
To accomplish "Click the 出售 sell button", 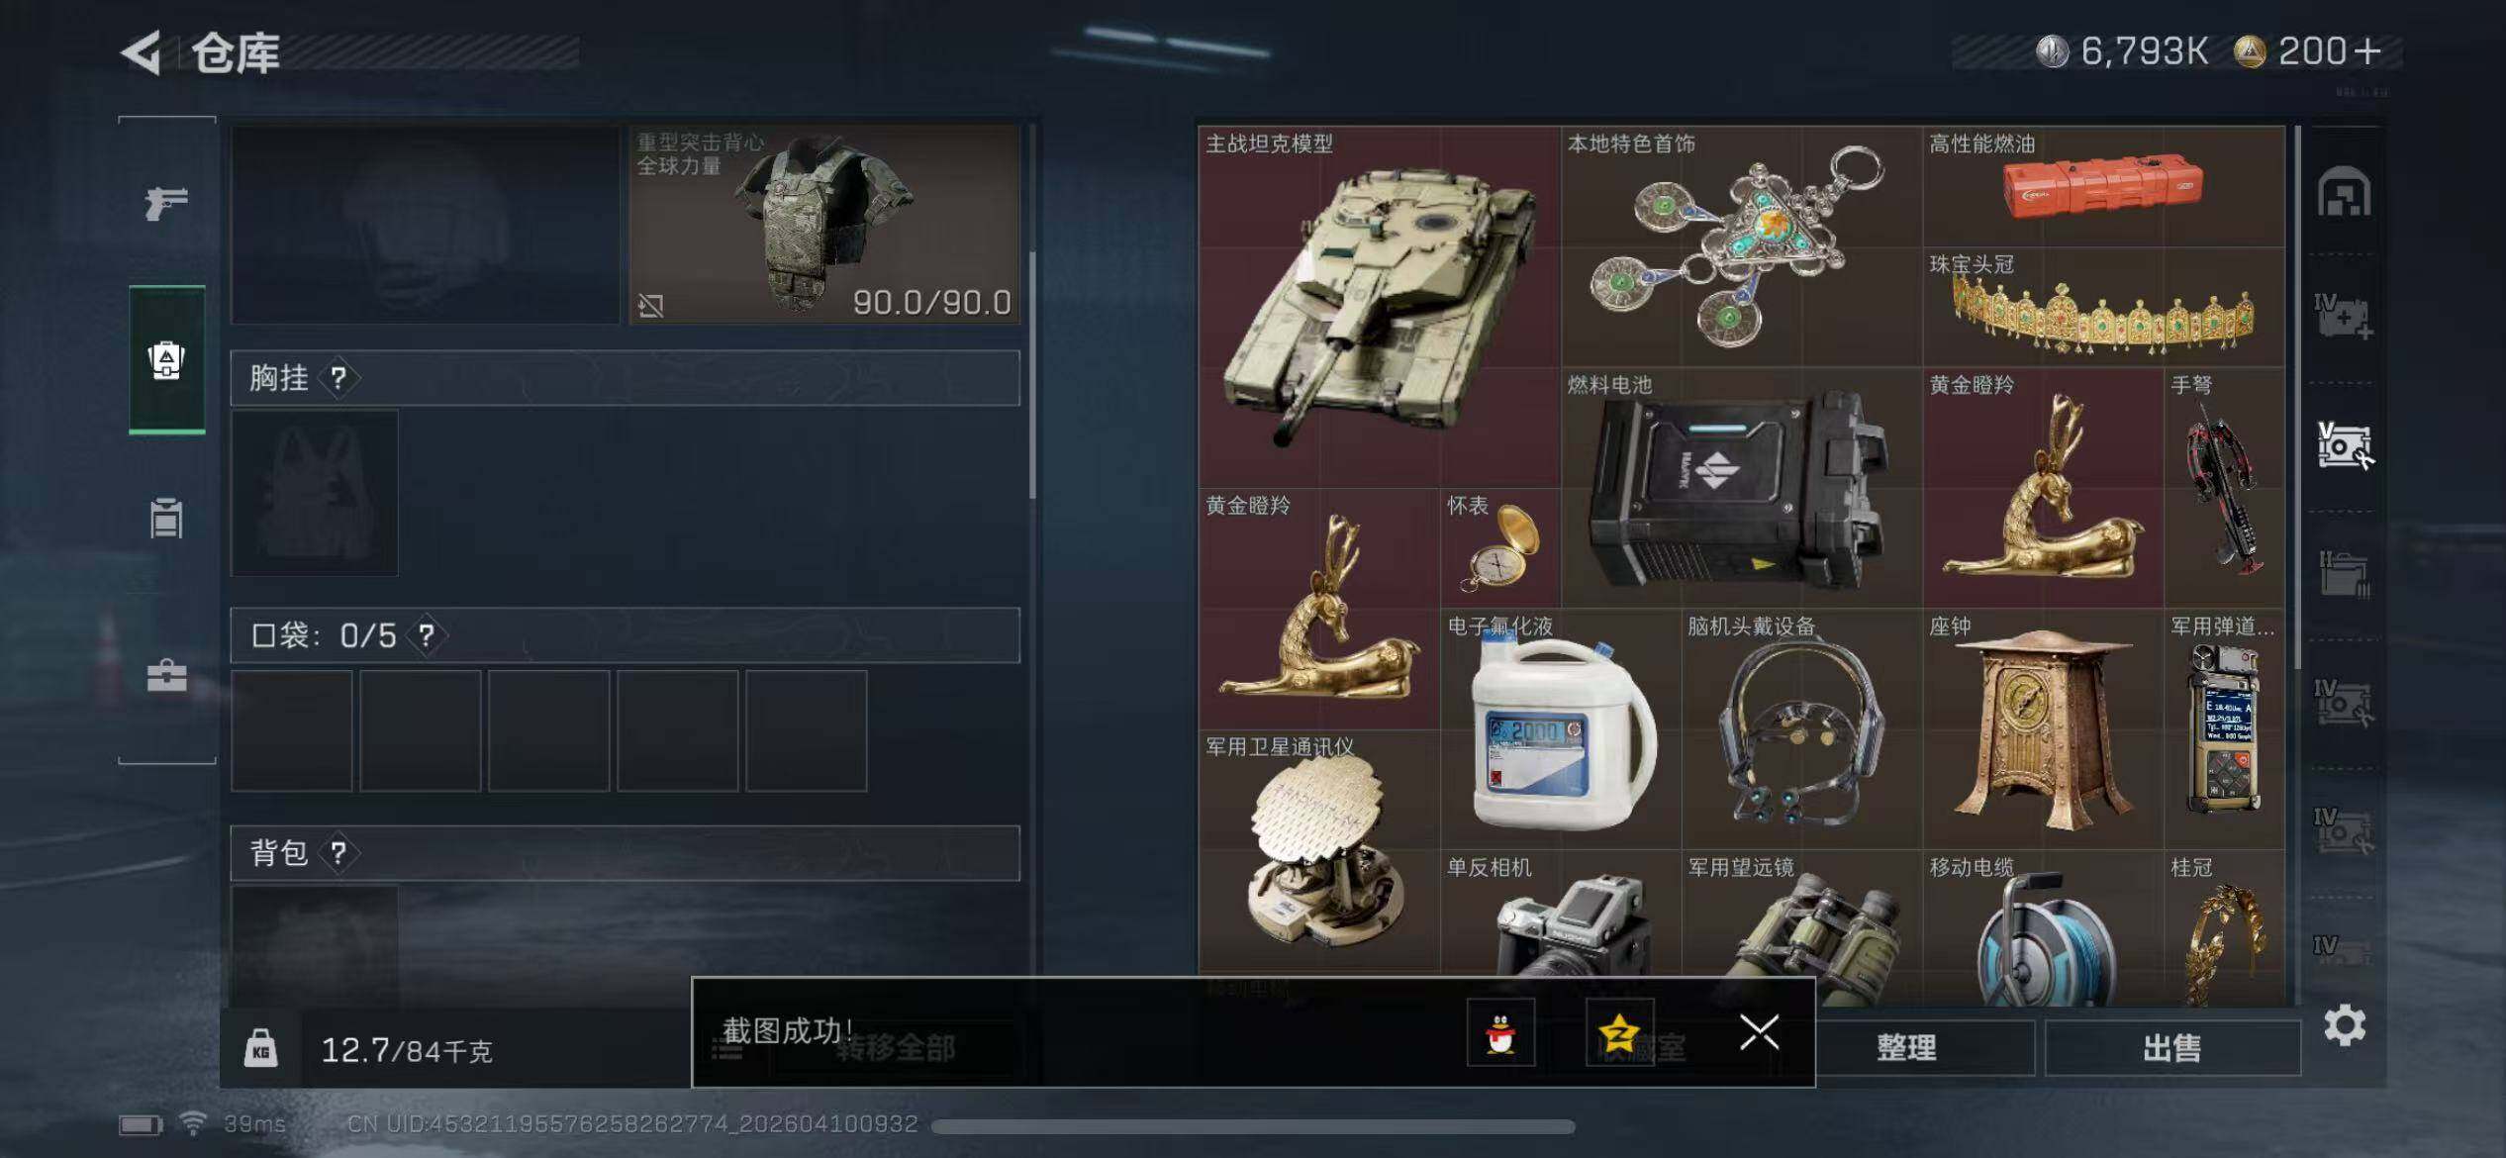I will (2172, 1047).
